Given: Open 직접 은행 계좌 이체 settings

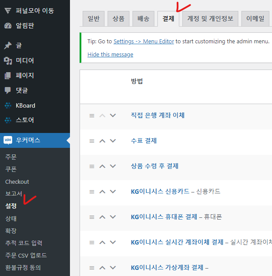Looking at the screenshot, I should coord(157,115).
